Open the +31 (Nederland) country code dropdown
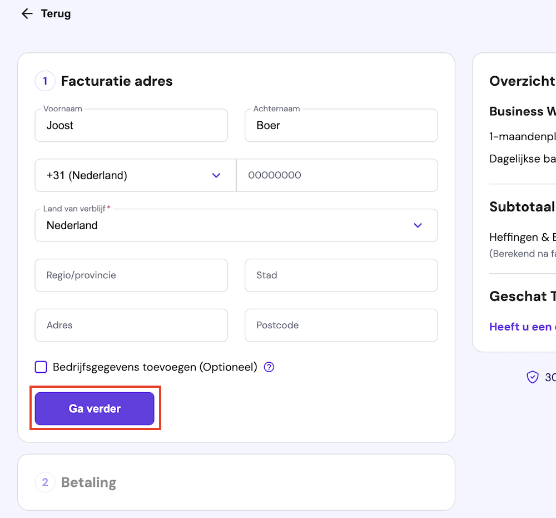Screen dimensions: 556x518 pos(135,175)
